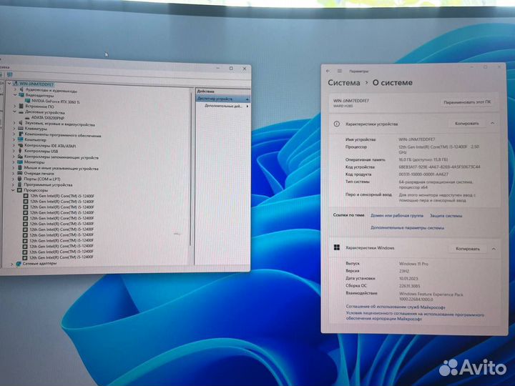Image resolution: width=515 pixels, height=386 pixels.
Task: Click the monitor icon beside Мониторы
Action: point(20,162)
